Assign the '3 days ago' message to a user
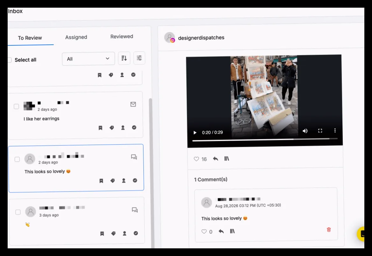Viewport: 372px width, 256px height. coord(125,233)
